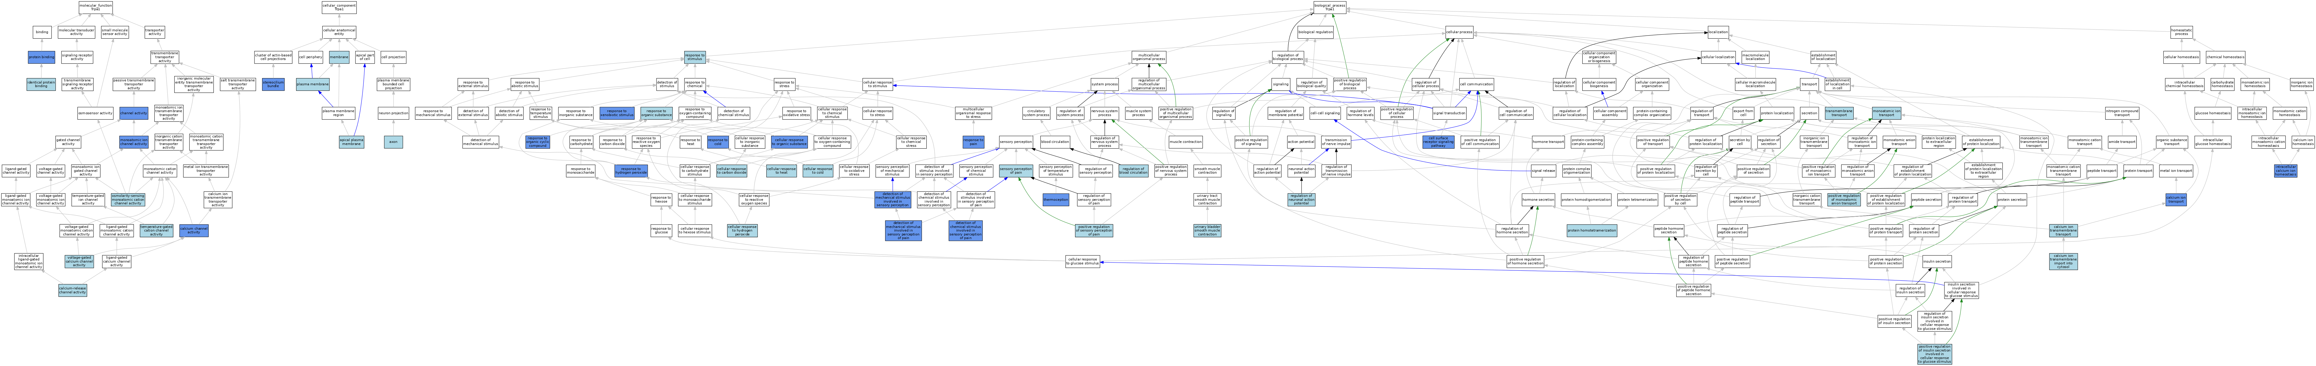This screenshot has width=2316, height=366.
Task: Select the 'identical protein binding' node
Action: [x=41, y=84]
